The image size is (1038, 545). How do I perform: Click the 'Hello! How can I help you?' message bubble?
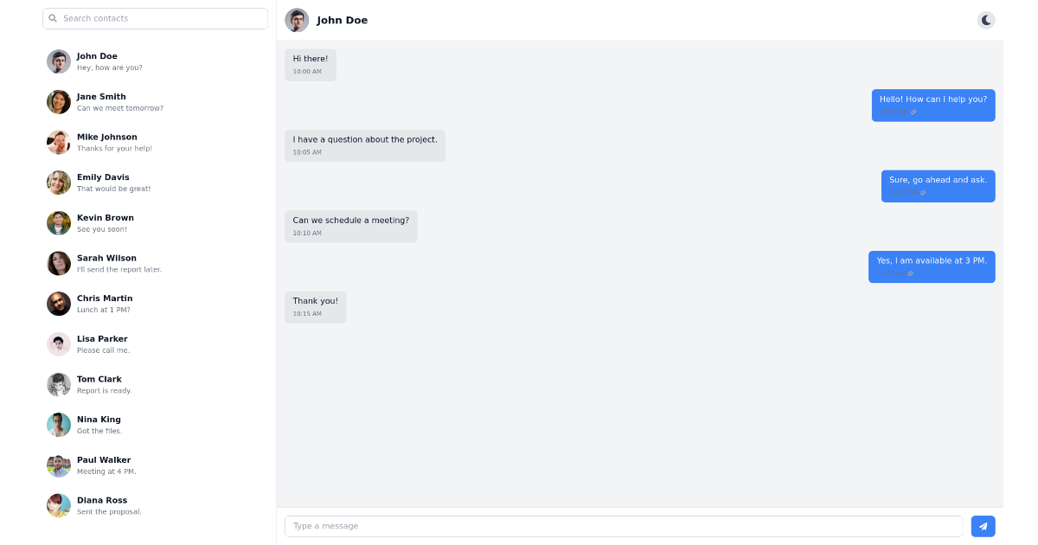(932, 105)
